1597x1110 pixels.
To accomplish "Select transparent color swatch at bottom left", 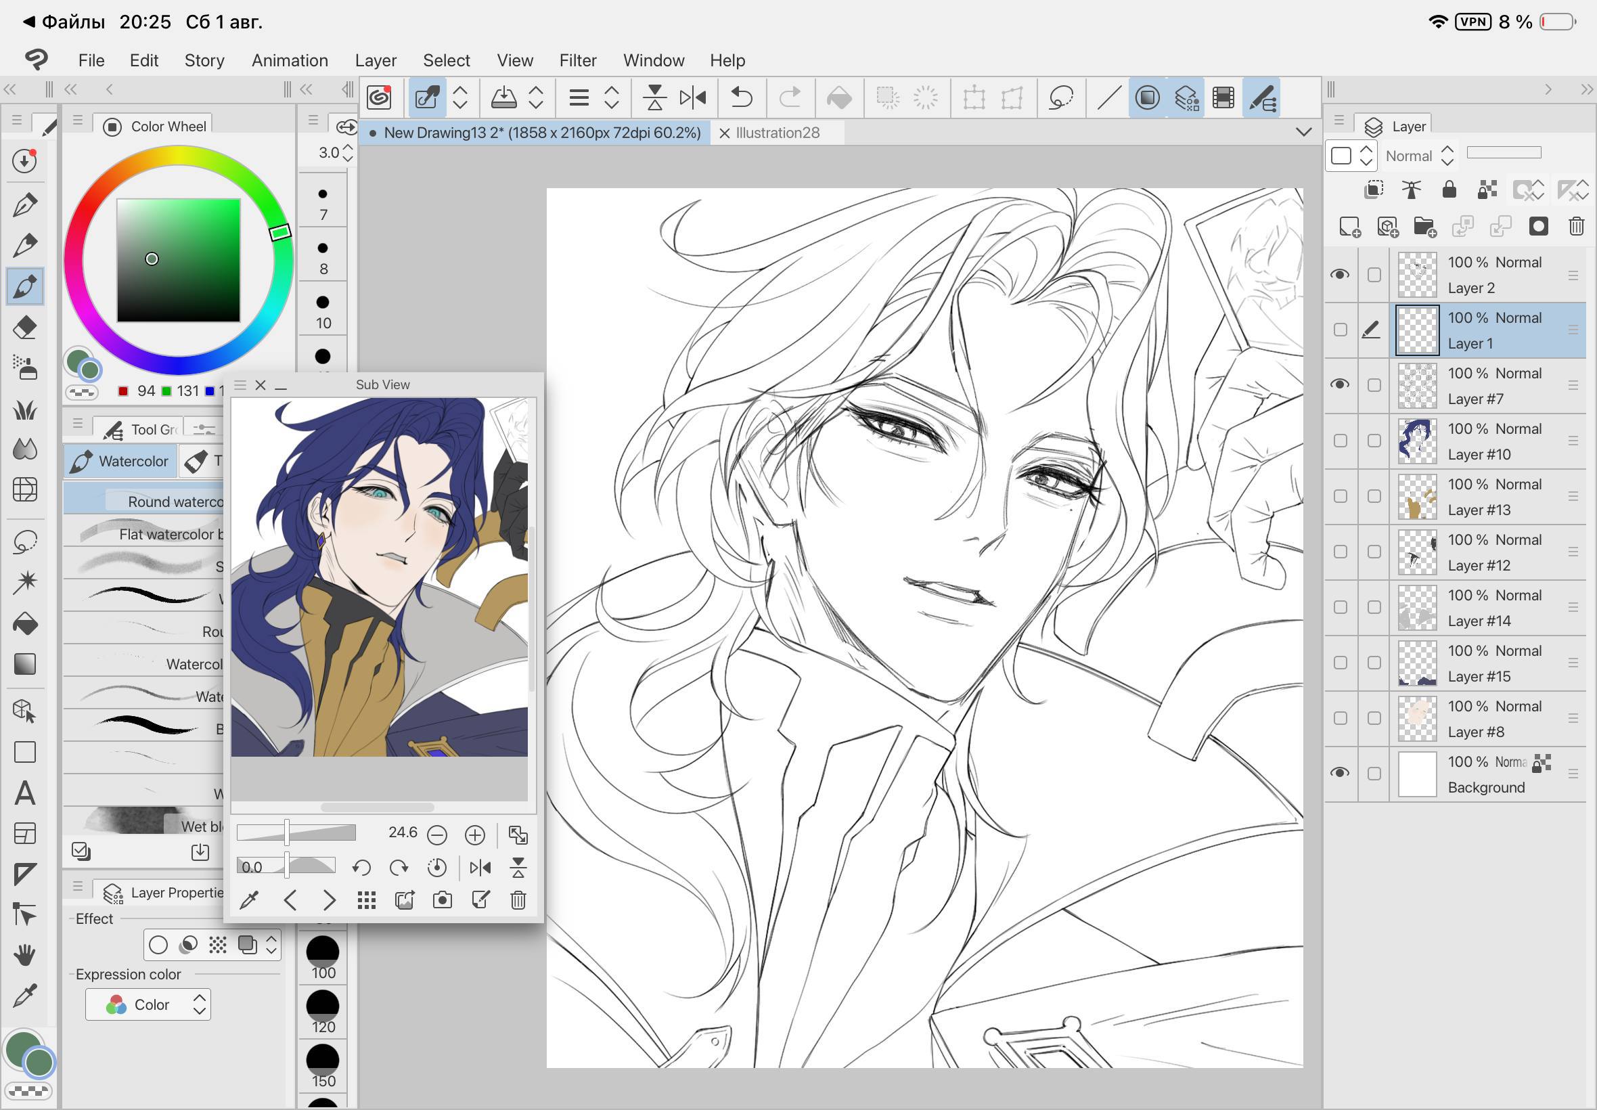I will click(28, 1090).
